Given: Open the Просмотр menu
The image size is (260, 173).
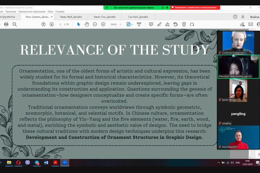Looking at the screenshot, I should pos(11,12).
